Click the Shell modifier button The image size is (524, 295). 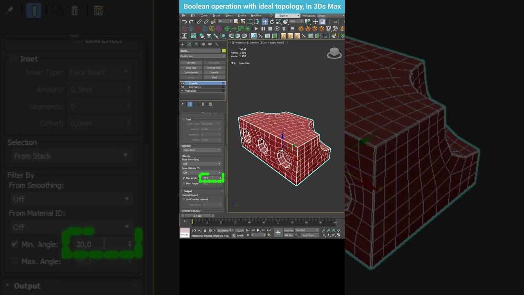coord(214,77)
